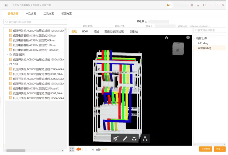The image size is (228, 155).
Task: Select the ruler measure tool
Action: 125,139
